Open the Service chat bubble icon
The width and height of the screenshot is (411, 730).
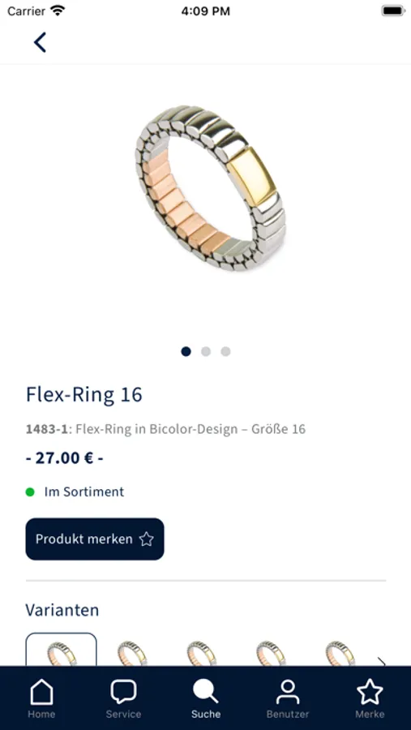click(x=123, y=692)
